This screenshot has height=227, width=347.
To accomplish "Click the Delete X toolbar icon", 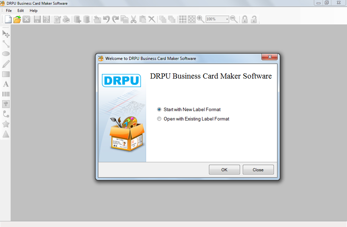I will [152, 19].
